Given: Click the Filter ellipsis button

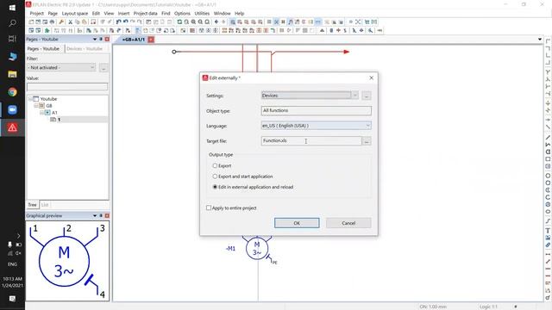Looking at the screenshot, I should pyautogui.click(x=103, y=67).
